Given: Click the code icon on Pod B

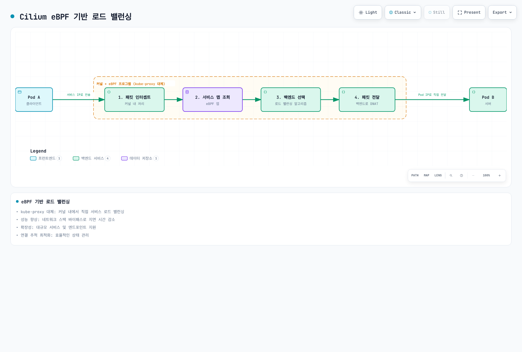Looking at the screenshot, I should point(474,92).
